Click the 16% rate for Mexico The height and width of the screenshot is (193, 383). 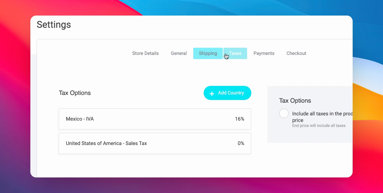point(240,119)
